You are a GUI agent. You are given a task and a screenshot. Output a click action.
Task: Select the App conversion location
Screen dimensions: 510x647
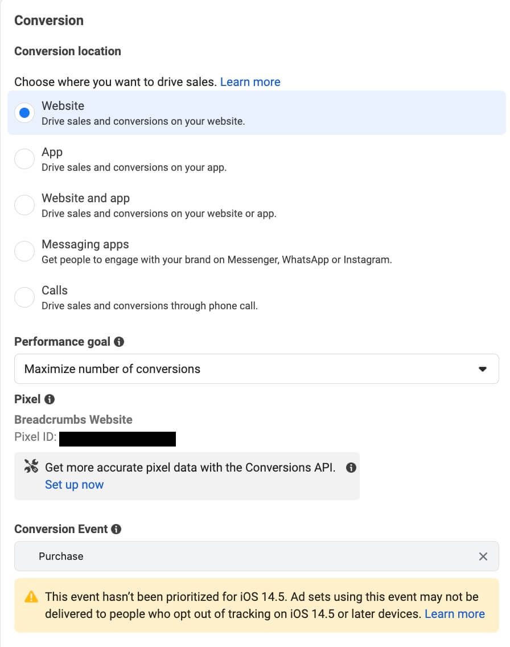(24, 158)
